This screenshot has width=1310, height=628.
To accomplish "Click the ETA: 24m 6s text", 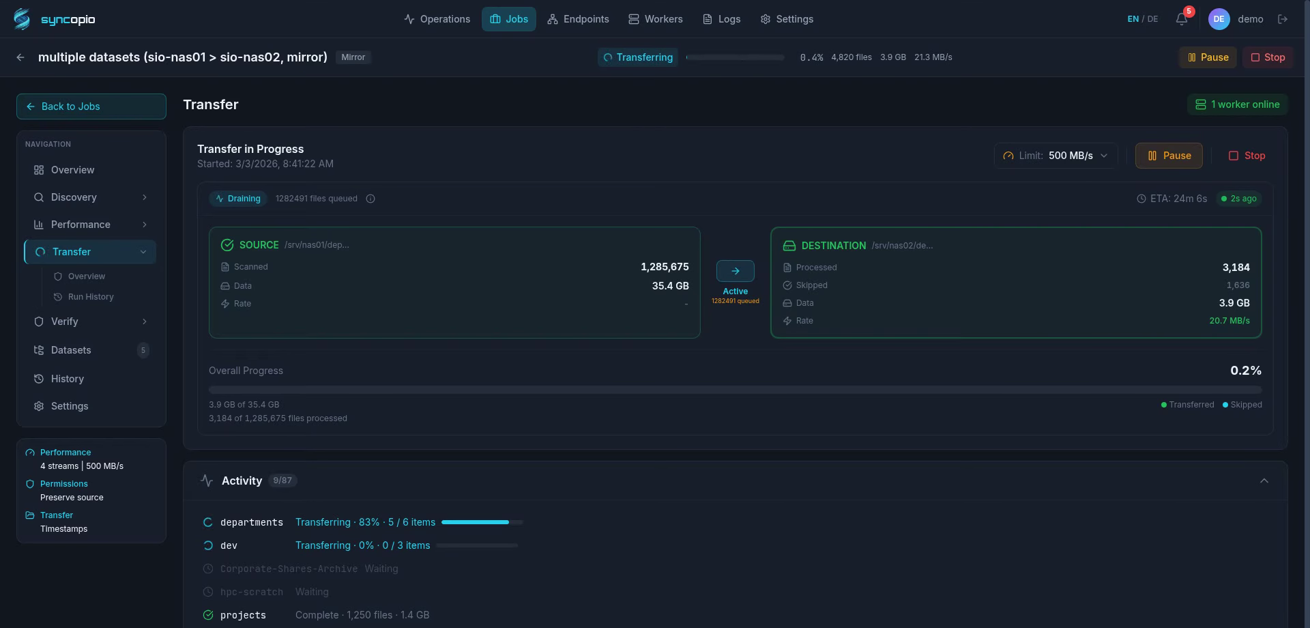I will point(1179,199).
